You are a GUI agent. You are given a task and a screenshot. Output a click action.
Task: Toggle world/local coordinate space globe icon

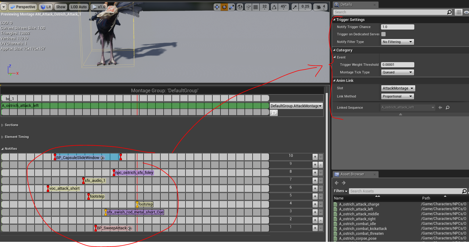tap(240, 7)
